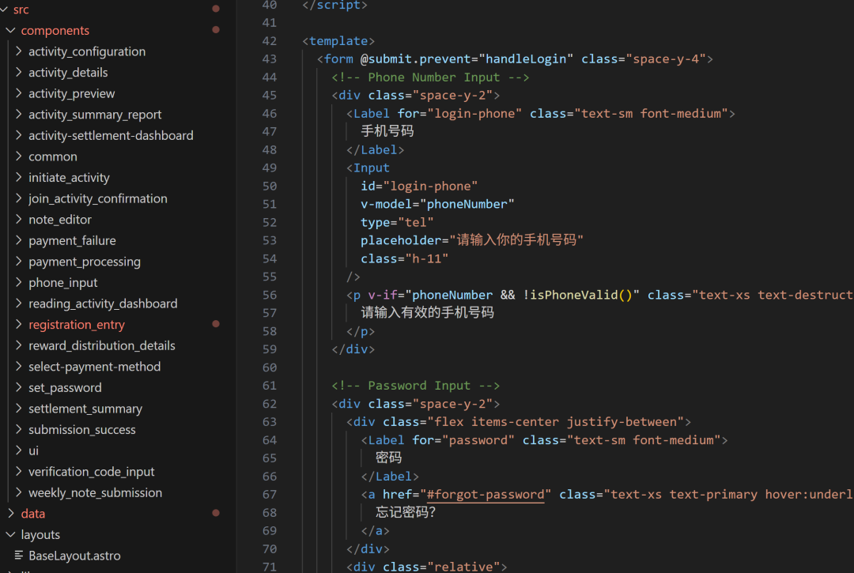Collapse the components folder chevron

click(11, 31)
